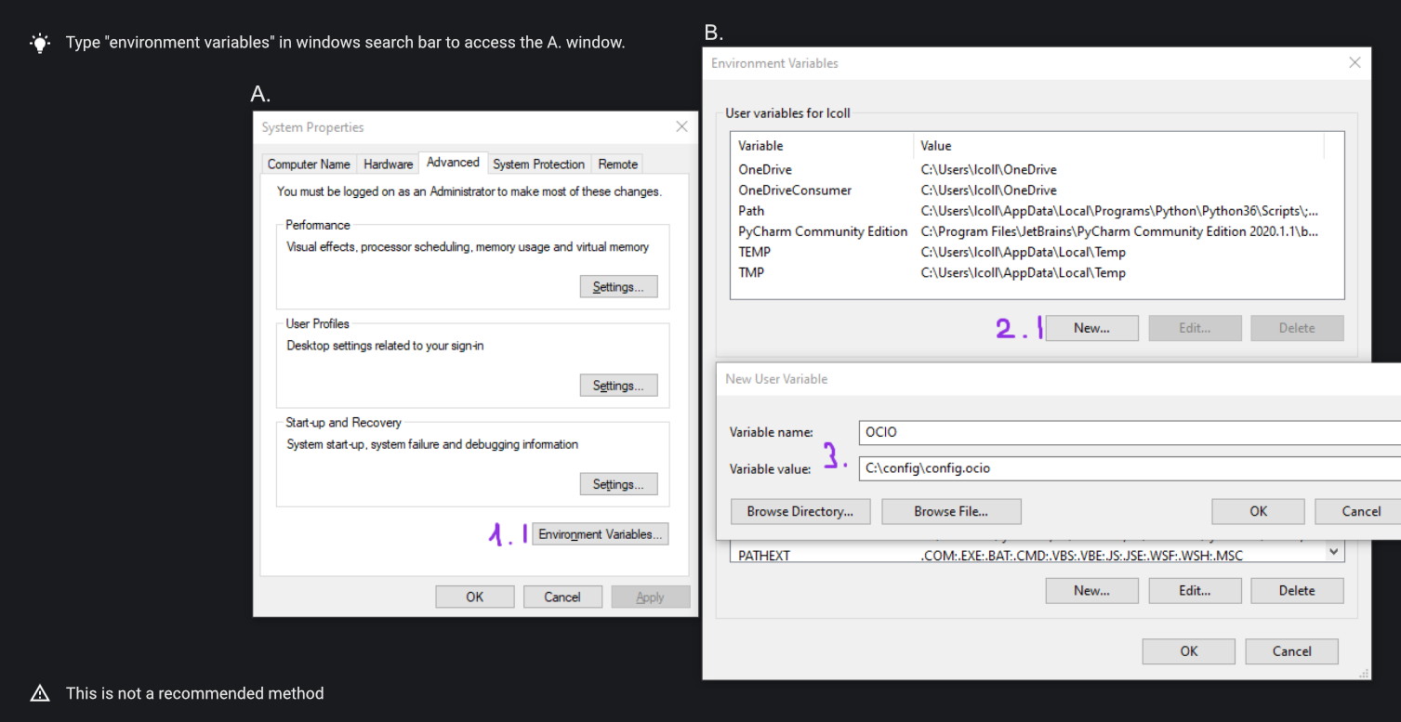Select the TMP variable row
The image size is (1401, 722).
[x=1037, y=272]
